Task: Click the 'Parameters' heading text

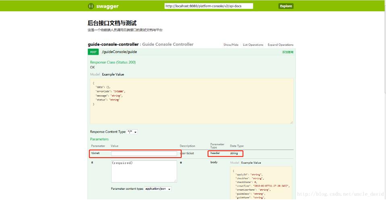Action: click(99, 139)
